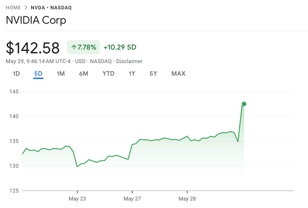Click the $142.58 price display
The image size is (308, 208).
point(33,47)
